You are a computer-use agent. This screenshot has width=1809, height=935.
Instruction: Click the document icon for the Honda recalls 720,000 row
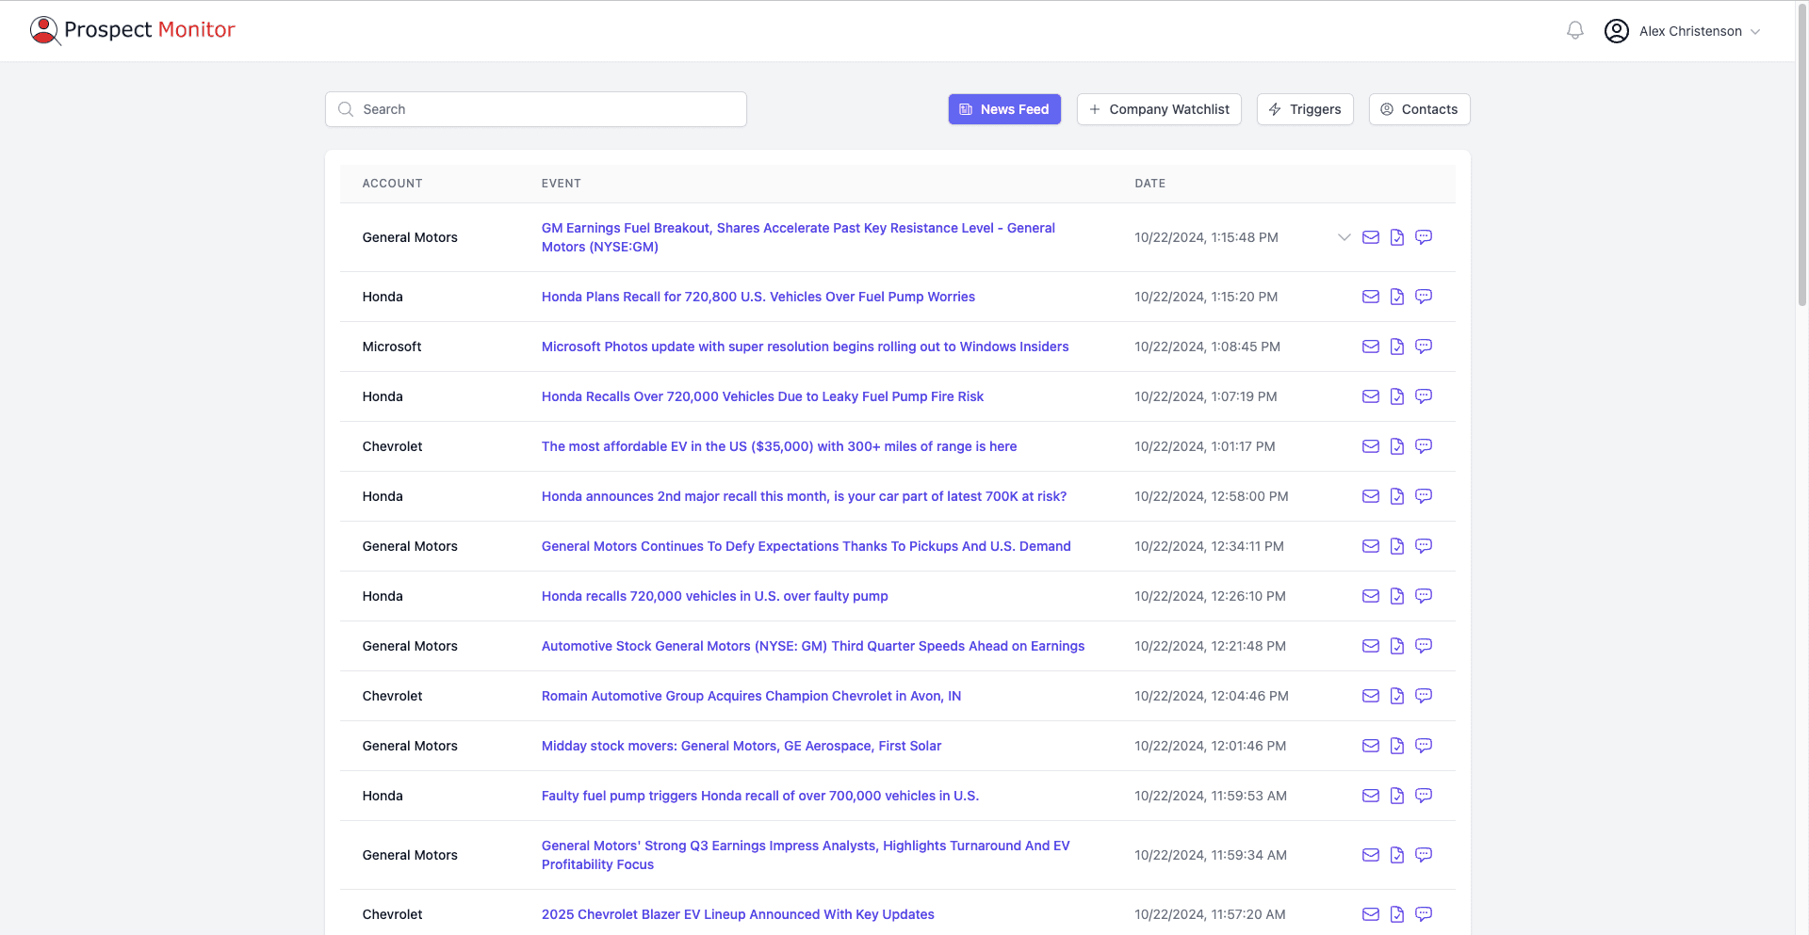(1396, 596)
